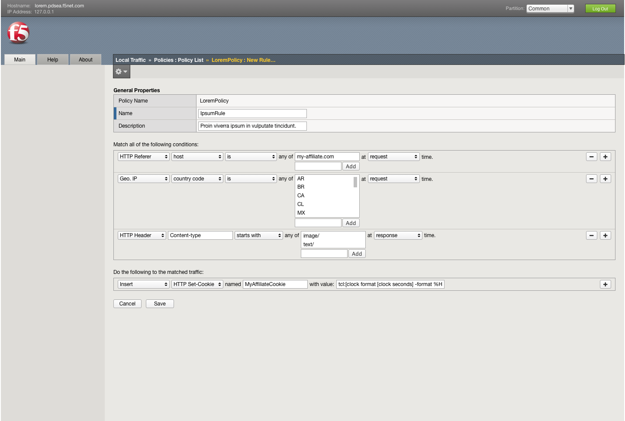Remove the Geo. IP condition row
Viewport: 625px width, 421px height.
coord(592,179)
